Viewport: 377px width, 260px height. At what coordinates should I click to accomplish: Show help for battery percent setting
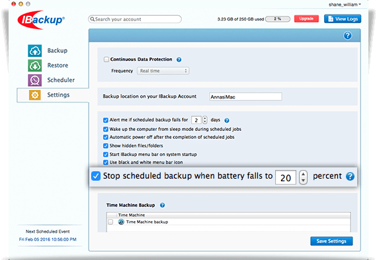(x=350, y=176)
